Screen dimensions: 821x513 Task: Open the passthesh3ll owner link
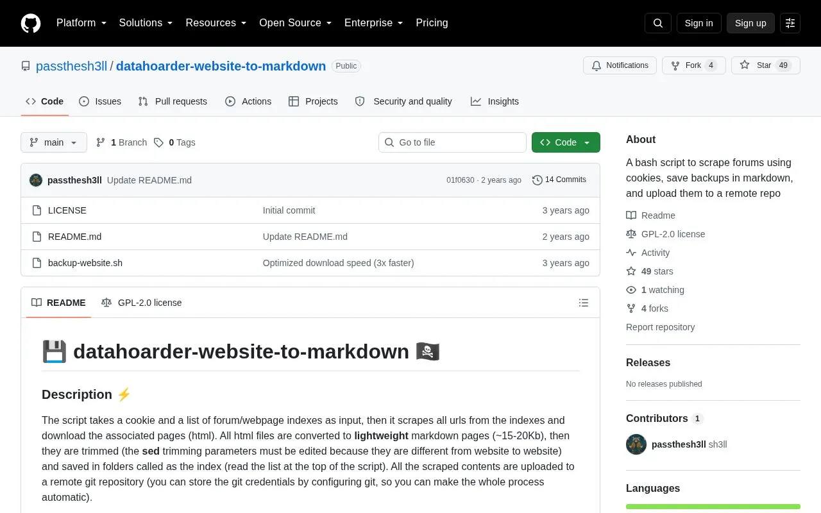pyautogui.click(x=71, y=66)
